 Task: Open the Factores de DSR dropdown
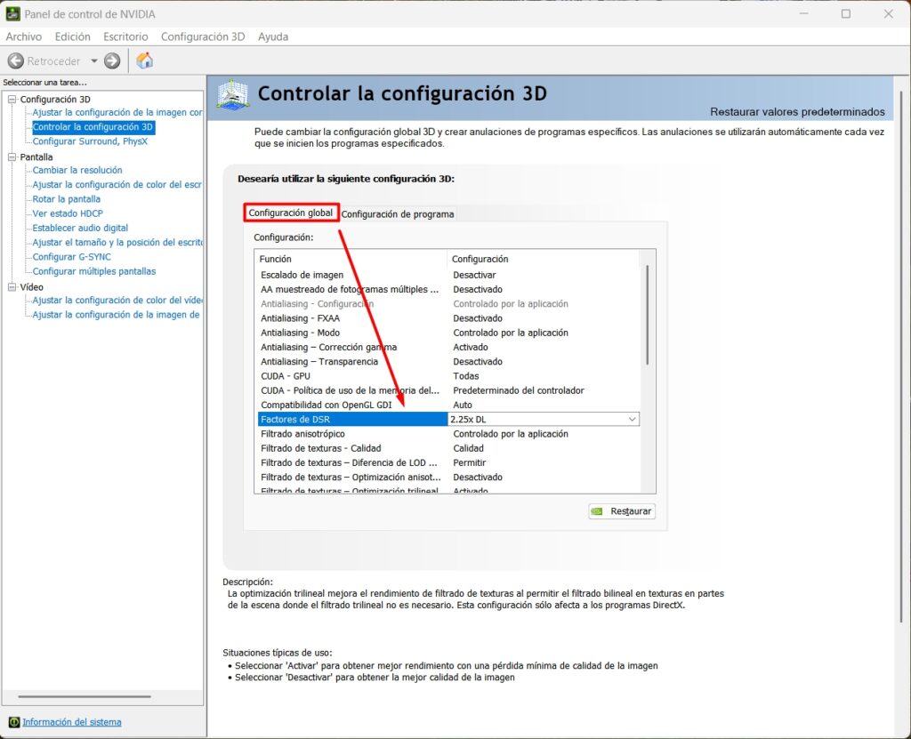[632, 419]
